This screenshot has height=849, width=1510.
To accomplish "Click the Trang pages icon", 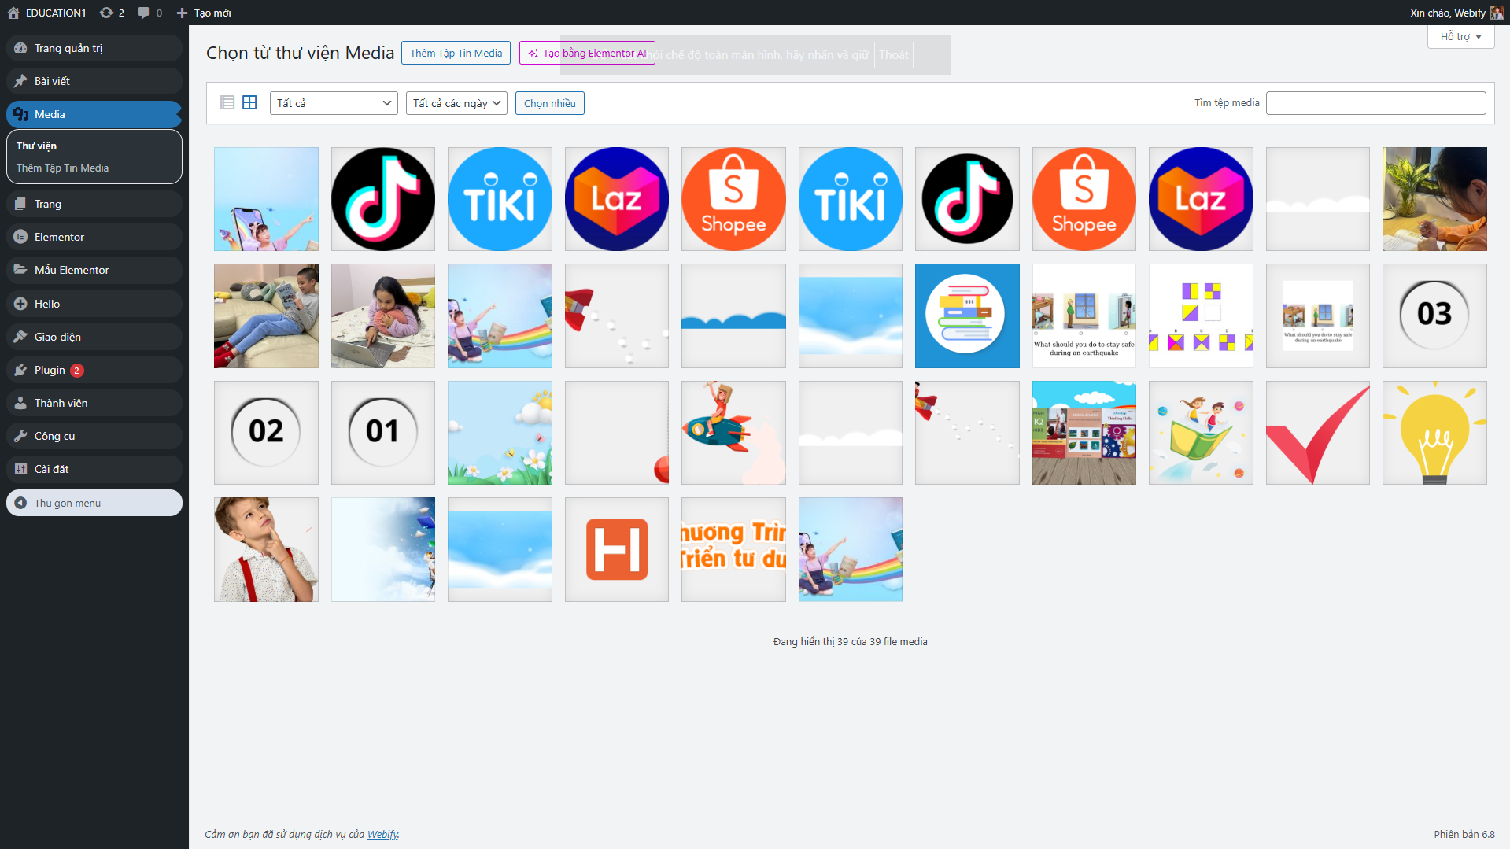I will point(20,204).
